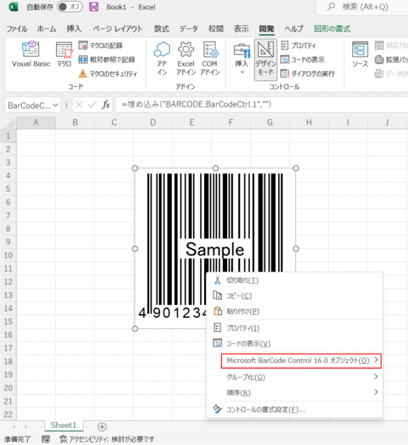Screen dimensions: 408x445
Task: Click the Sample text on the barcode
Action: point(215,249)
